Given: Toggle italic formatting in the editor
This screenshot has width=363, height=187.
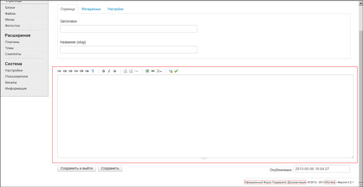Looking at the screenshot, I should (109, 71).
